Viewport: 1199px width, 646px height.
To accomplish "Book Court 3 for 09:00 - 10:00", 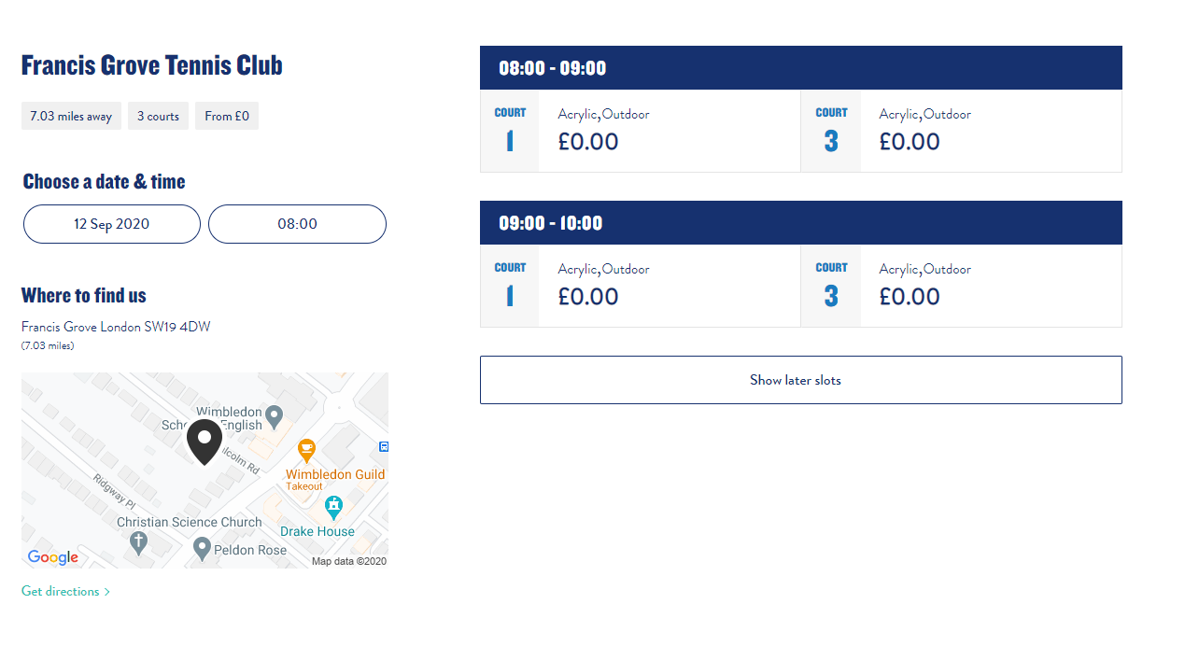I will pos(961,286).
